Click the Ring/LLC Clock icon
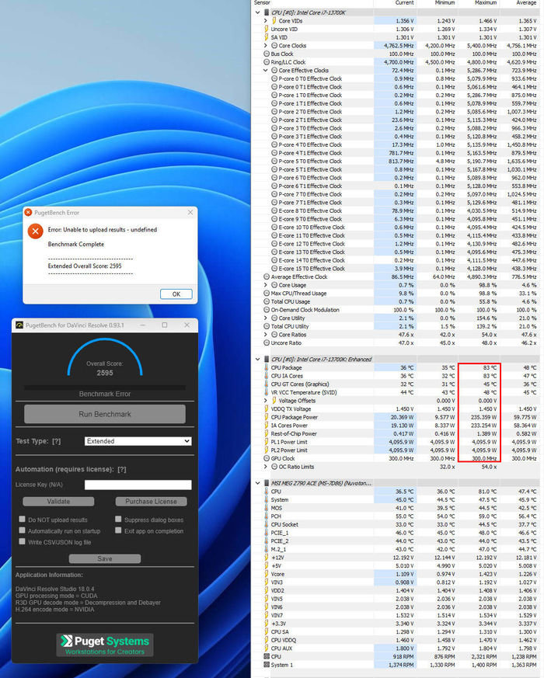544x678 pixels. (x=267, y=62)
